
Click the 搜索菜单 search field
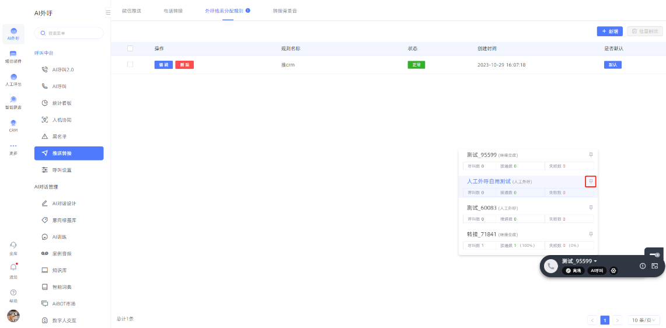69,33
